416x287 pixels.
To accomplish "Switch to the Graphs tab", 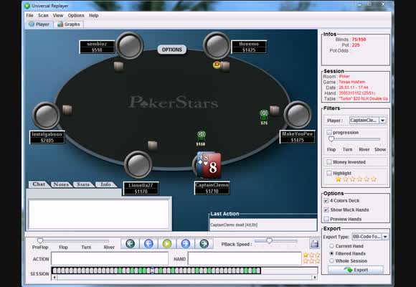I will point(69,24).
